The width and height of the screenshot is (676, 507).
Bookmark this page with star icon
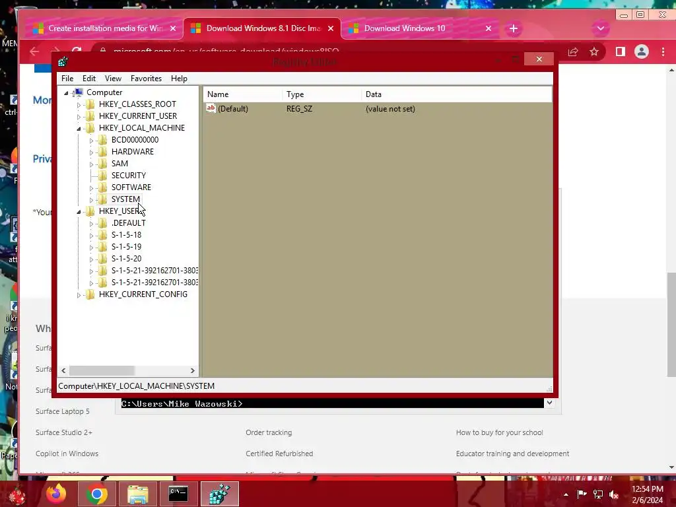click(594, 52)
